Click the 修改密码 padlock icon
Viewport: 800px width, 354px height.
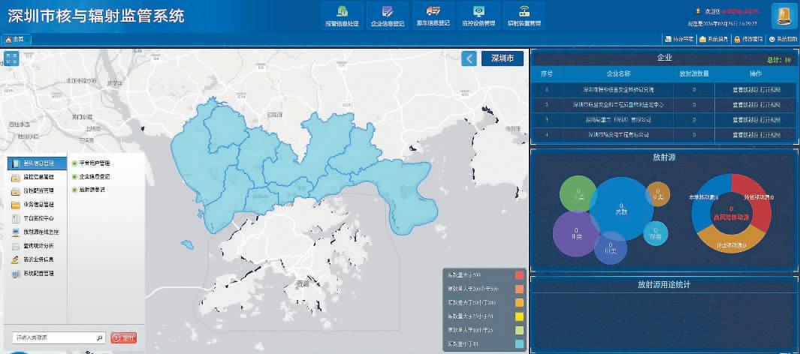(x=737, y=39)
